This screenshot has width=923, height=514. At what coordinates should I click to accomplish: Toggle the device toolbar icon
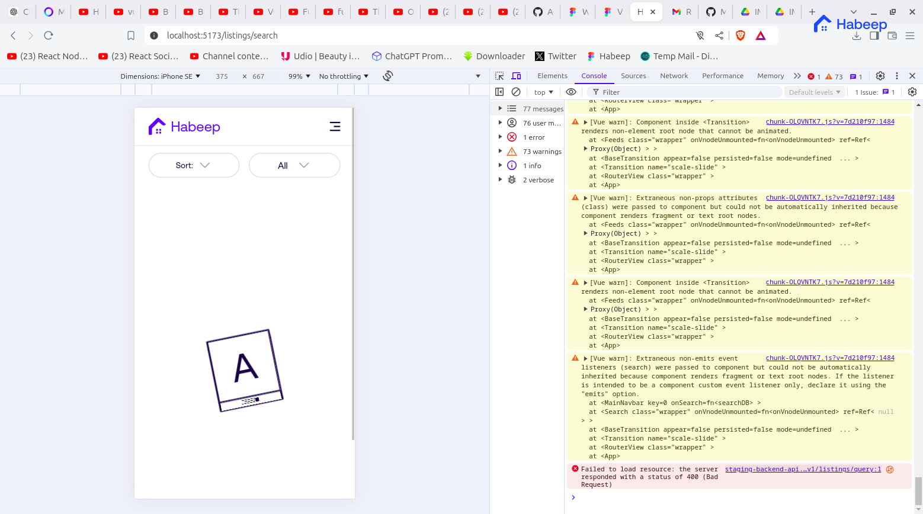[x=516, y=76]
